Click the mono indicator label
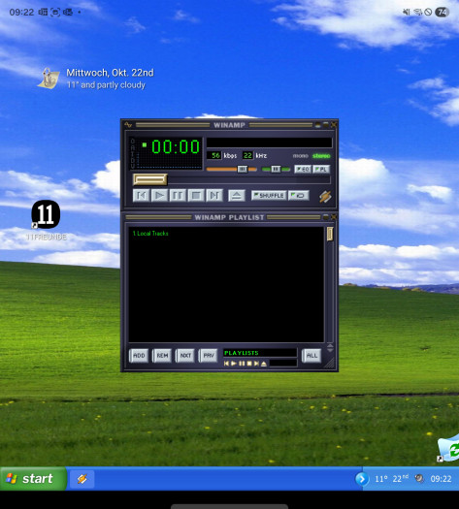The image size is (459, 509). (301, 156)
